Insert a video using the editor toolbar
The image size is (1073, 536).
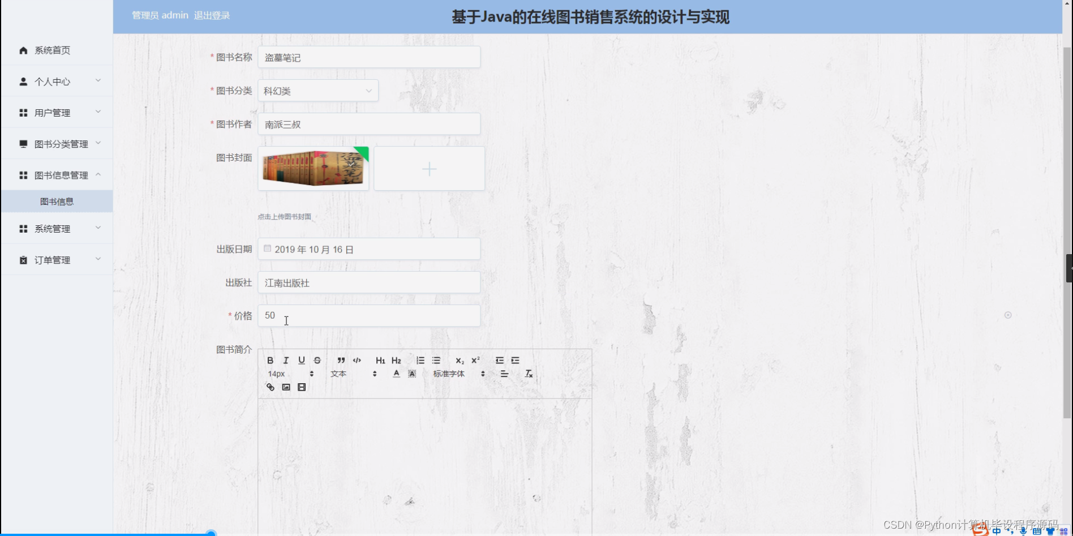(302, 387)
